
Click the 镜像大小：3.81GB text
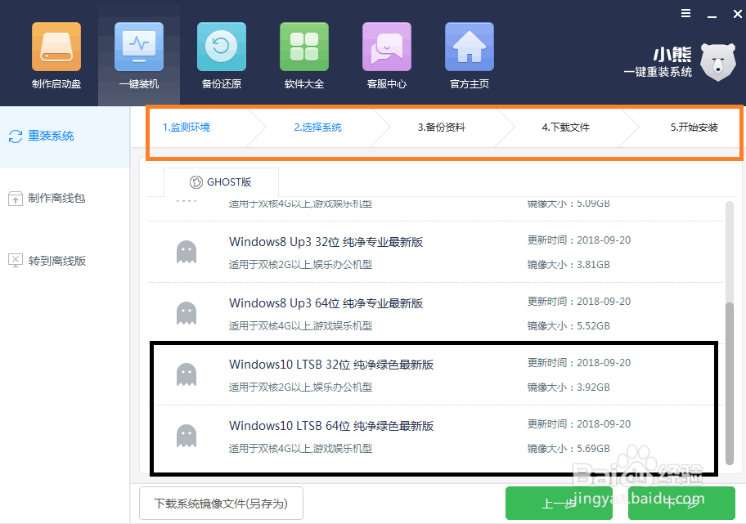pos(568,265)
